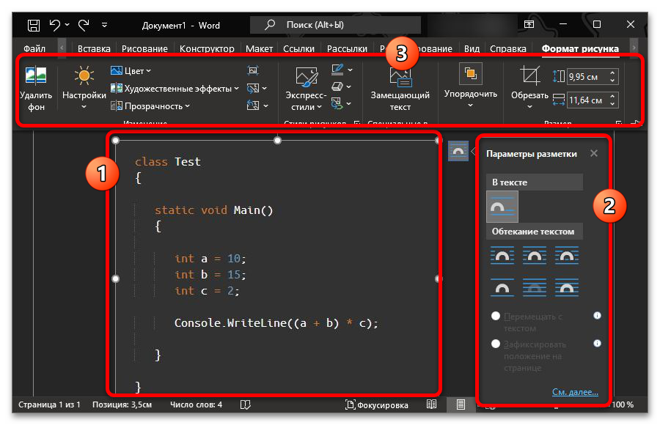Click the Reset Picture icon

pos(253,106)
